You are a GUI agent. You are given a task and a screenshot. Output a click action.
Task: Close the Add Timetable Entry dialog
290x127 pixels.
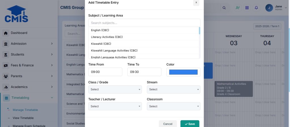(196, 3)
